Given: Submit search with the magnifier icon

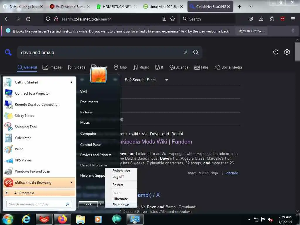Looking at the screenshot, I should point(196,52).
